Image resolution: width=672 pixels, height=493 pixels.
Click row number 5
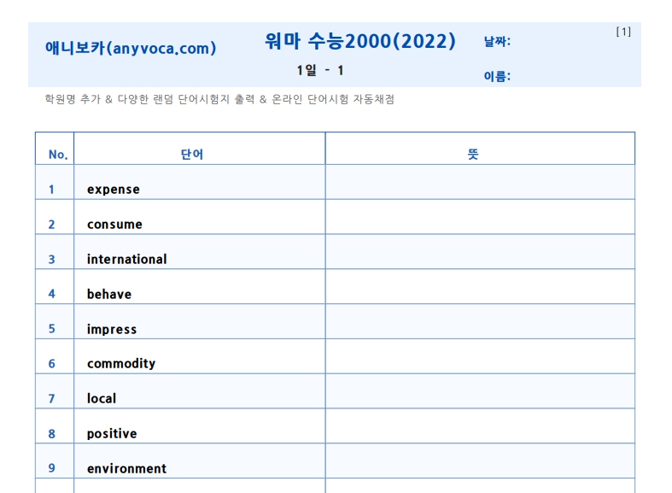[x=51, y=329]
